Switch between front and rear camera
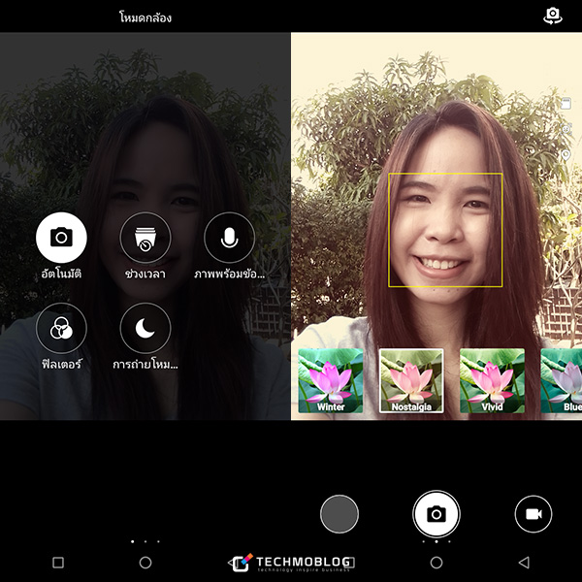The width and height of the screenshot is (582, 582). click(553, 16)
